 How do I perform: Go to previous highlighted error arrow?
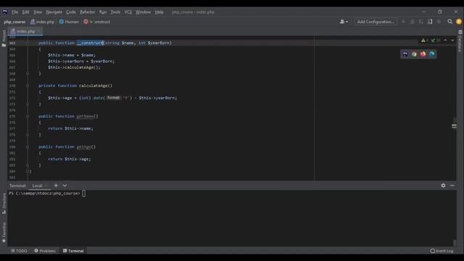[445, 41]
